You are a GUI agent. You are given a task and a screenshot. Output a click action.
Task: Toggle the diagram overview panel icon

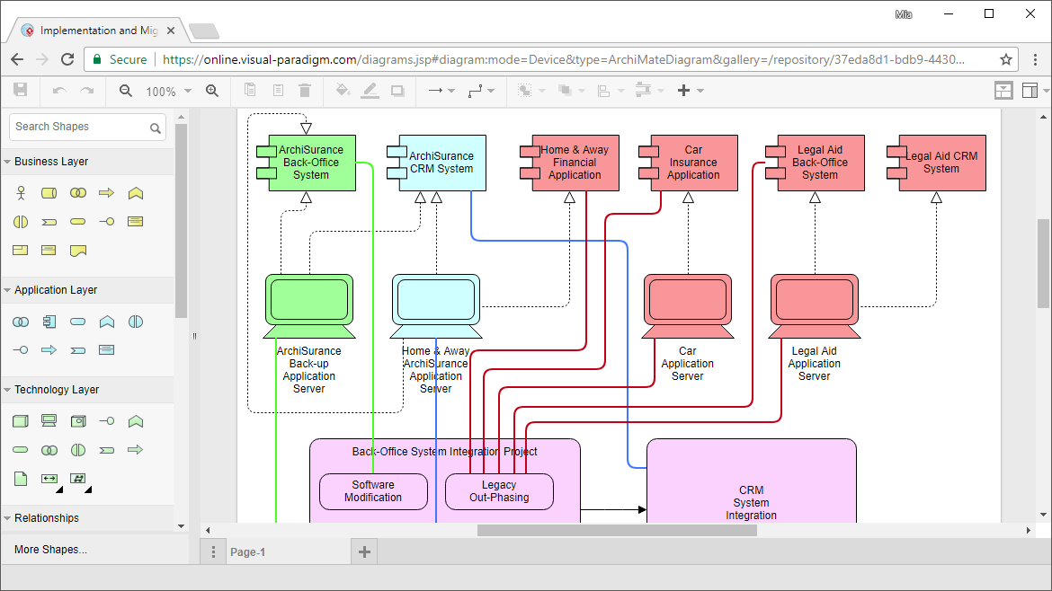[x=1003, y=90]
